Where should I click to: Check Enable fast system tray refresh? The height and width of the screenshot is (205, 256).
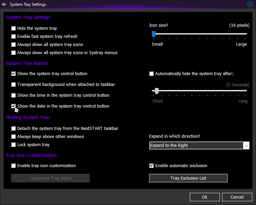tap(14, 37)
